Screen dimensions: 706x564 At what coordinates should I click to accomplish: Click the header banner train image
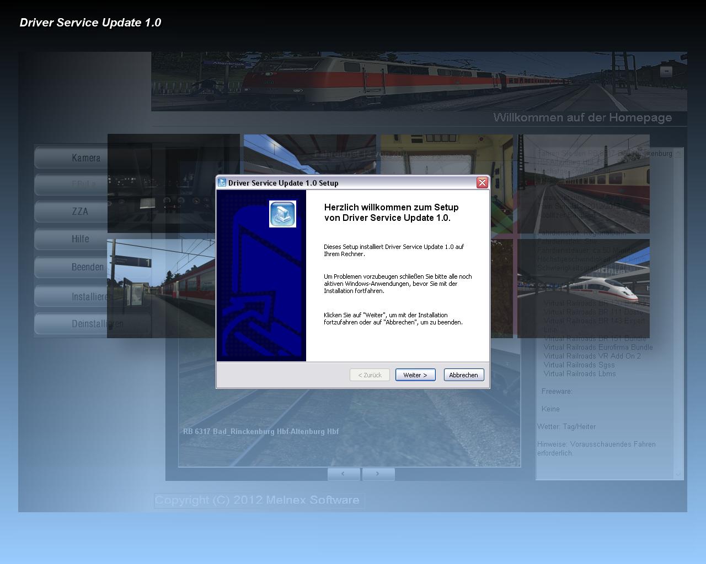pyautogui.click(x=419, y=82)
